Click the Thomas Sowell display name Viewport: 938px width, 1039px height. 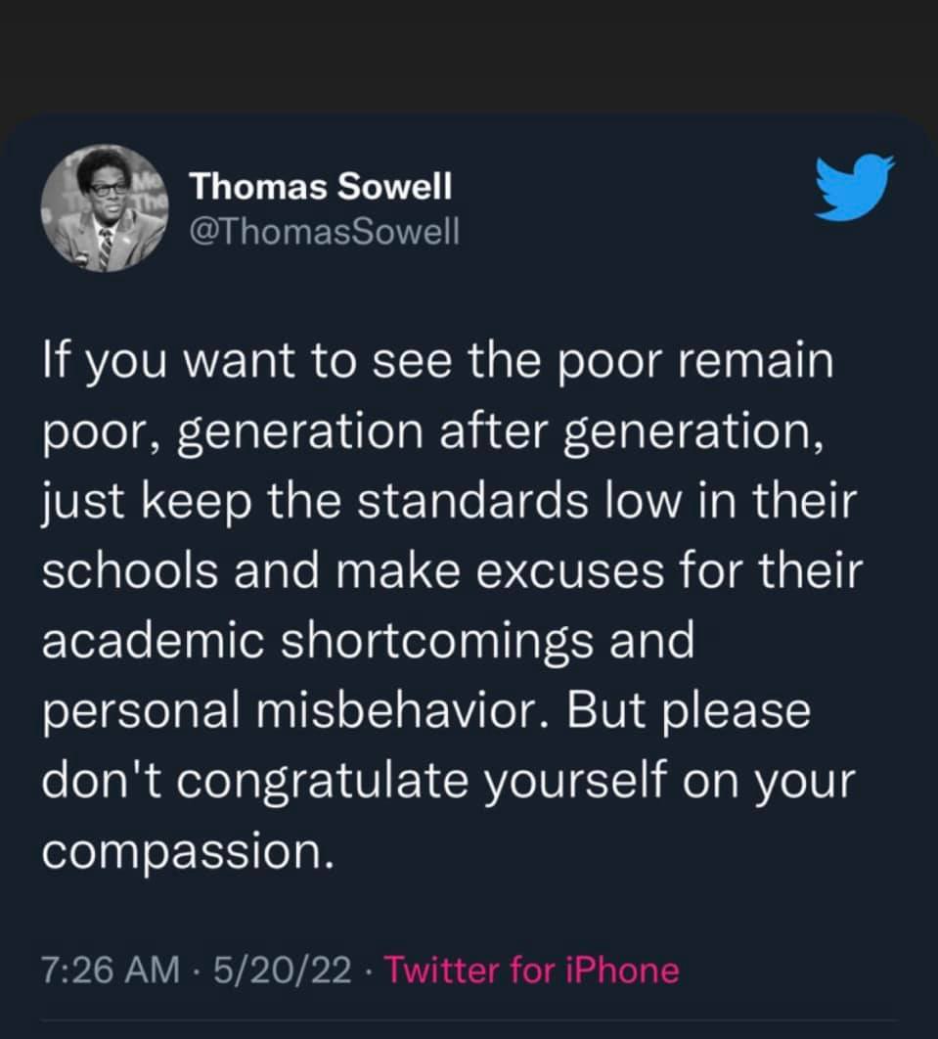(x=321, y=186)
